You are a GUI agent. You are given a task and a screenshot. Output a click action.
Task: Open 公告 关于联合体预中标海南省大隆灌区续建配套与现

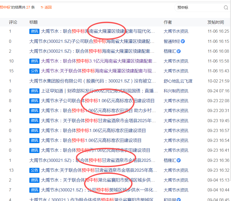[x=98, y=71]
